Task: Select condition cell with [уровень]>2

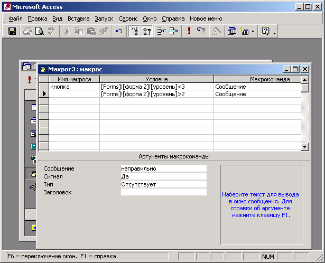Action: (x=156, y=94)
